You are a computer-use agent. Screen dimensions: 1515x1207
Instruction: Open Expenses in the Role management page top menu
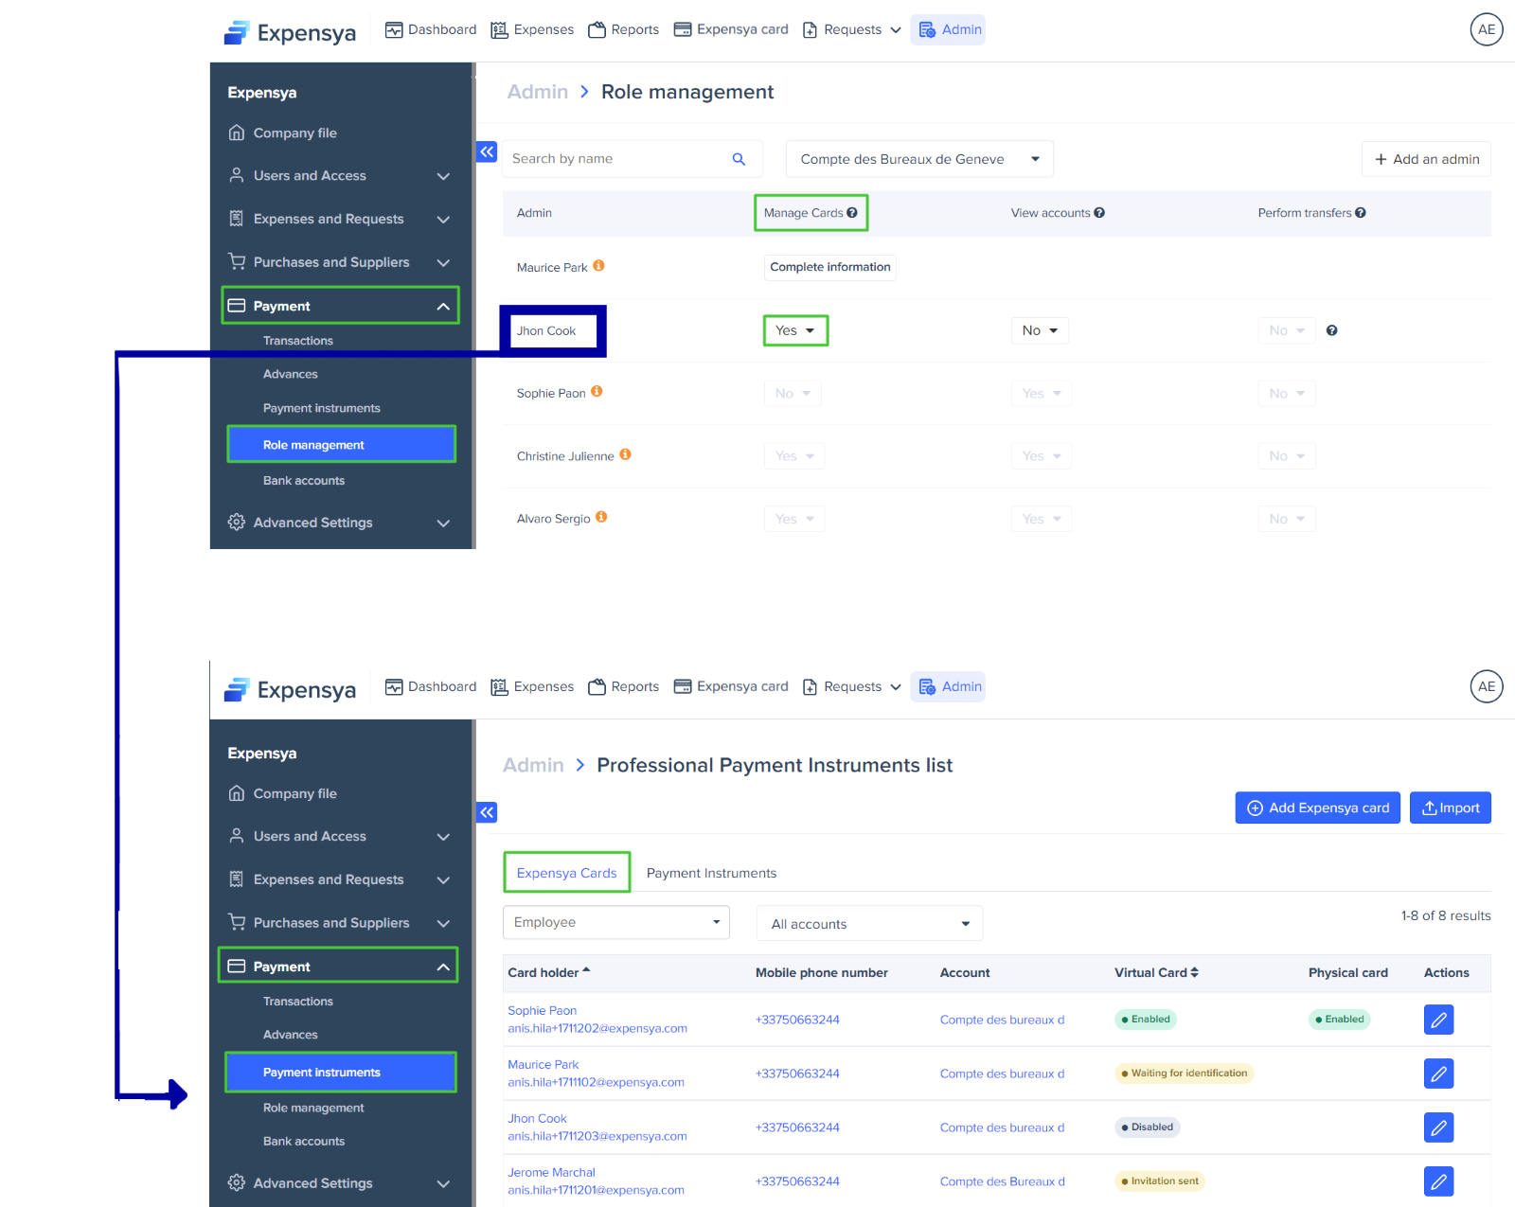(532, 29)
